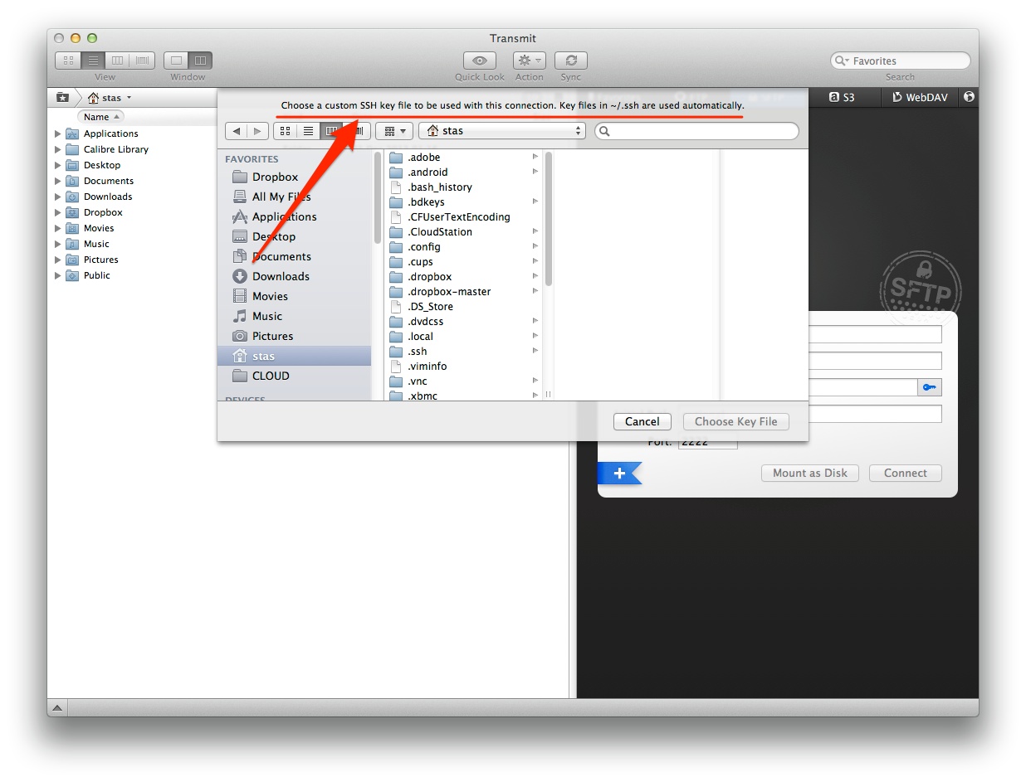Select Music in Favorites sidebar

point(266,316)
